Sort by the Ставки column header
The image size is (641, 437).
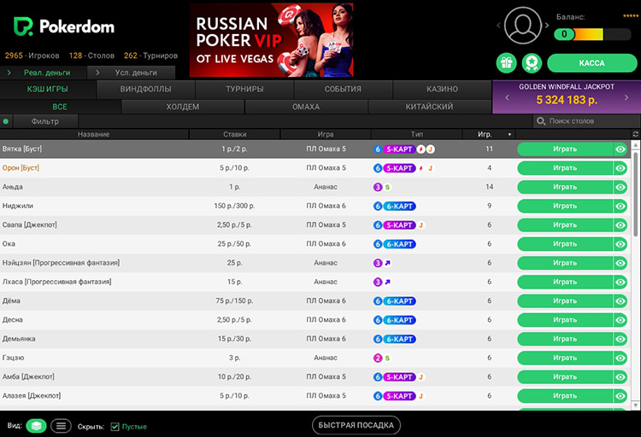click(235, 134)
